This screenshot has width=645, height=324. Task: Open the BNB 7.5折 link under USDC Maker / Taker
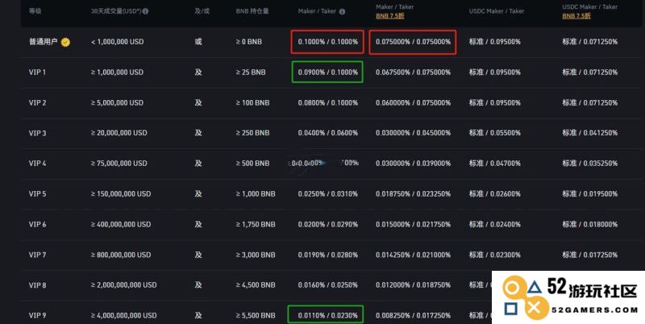(x=576, y=16)
